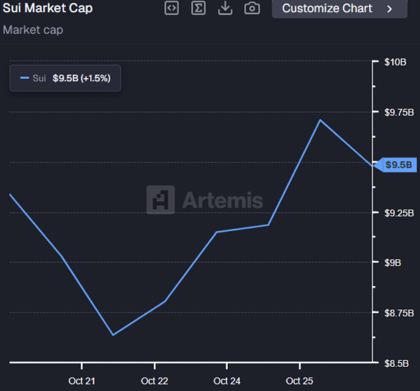Click the Oct 21 axis label
This screenshot has width=420, height=391.
pos(82,381)
